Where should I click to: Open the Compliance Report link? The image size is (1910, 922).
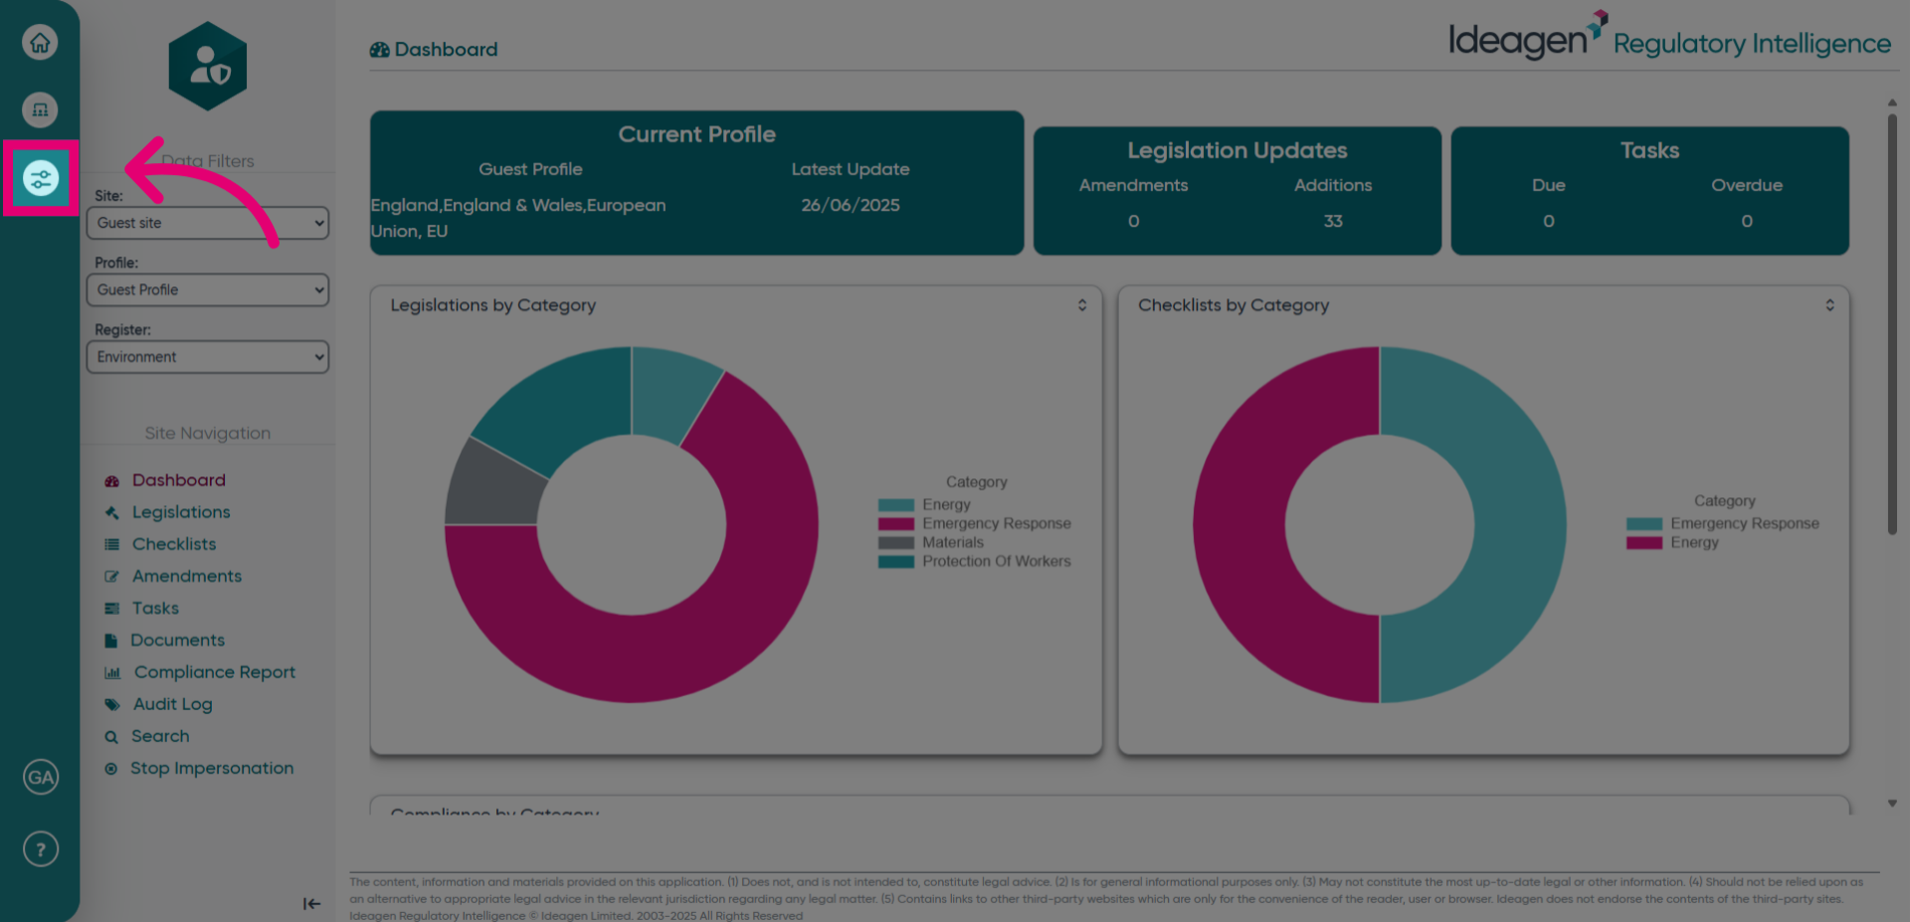click(x=215, y=672)
